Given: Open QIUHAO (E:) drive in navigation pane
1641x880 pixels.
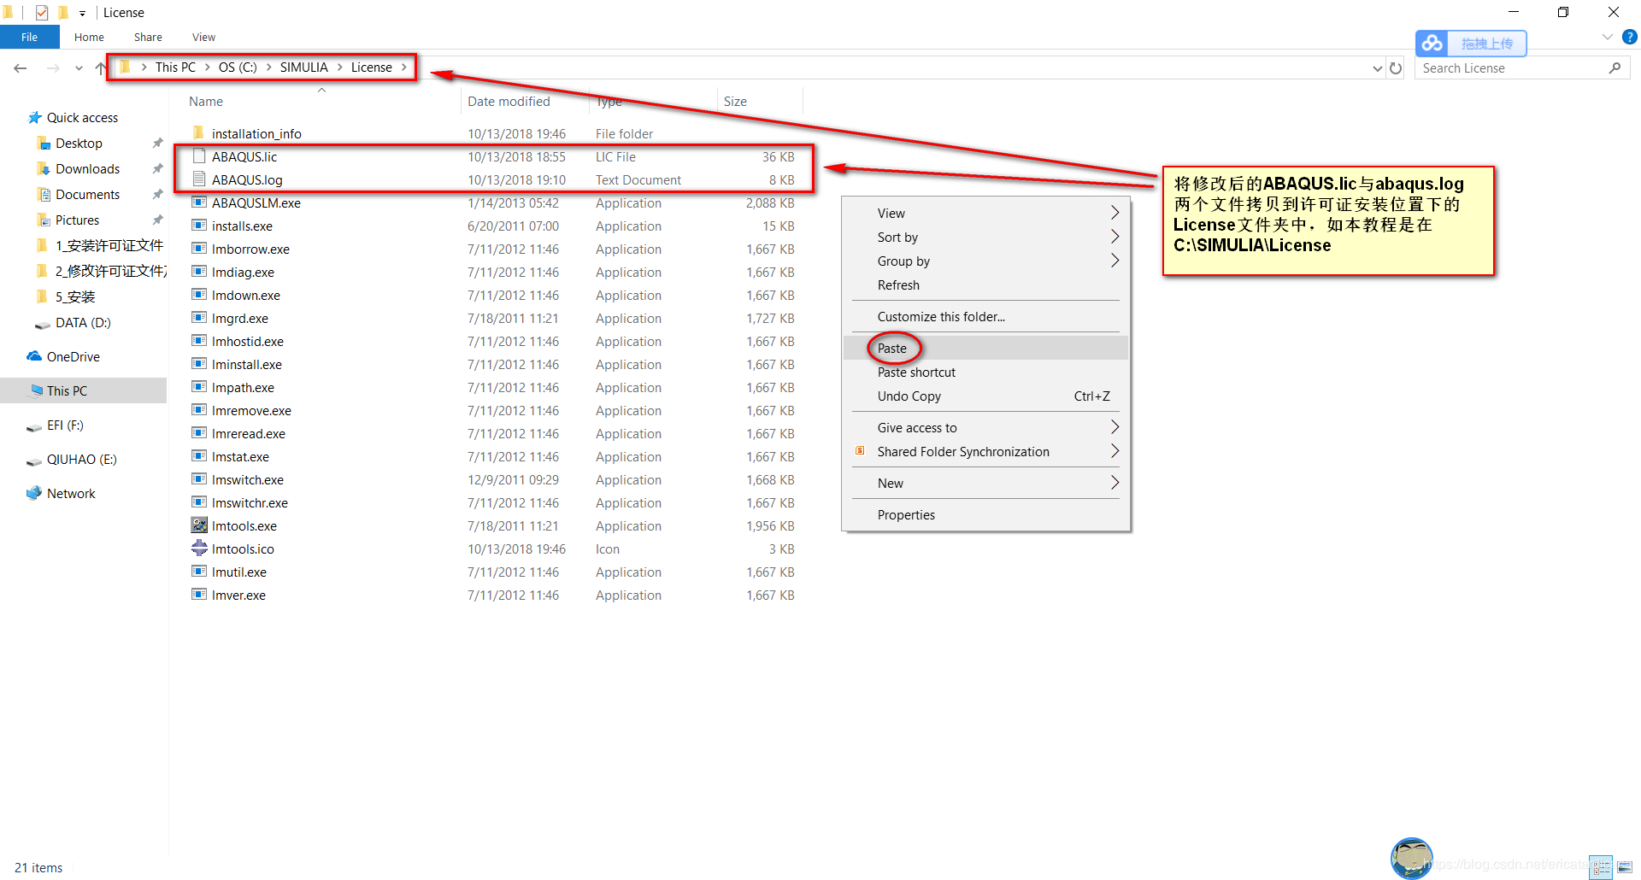Looking at the screenshot, I should (81, 460).
